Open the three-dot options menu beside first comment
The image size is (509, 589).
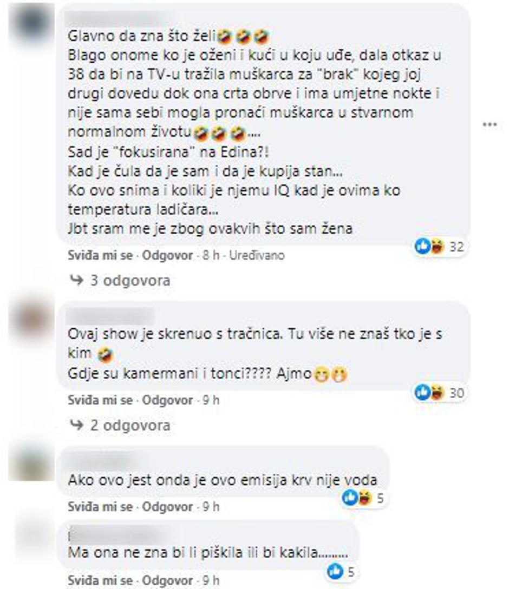[490, 124]
